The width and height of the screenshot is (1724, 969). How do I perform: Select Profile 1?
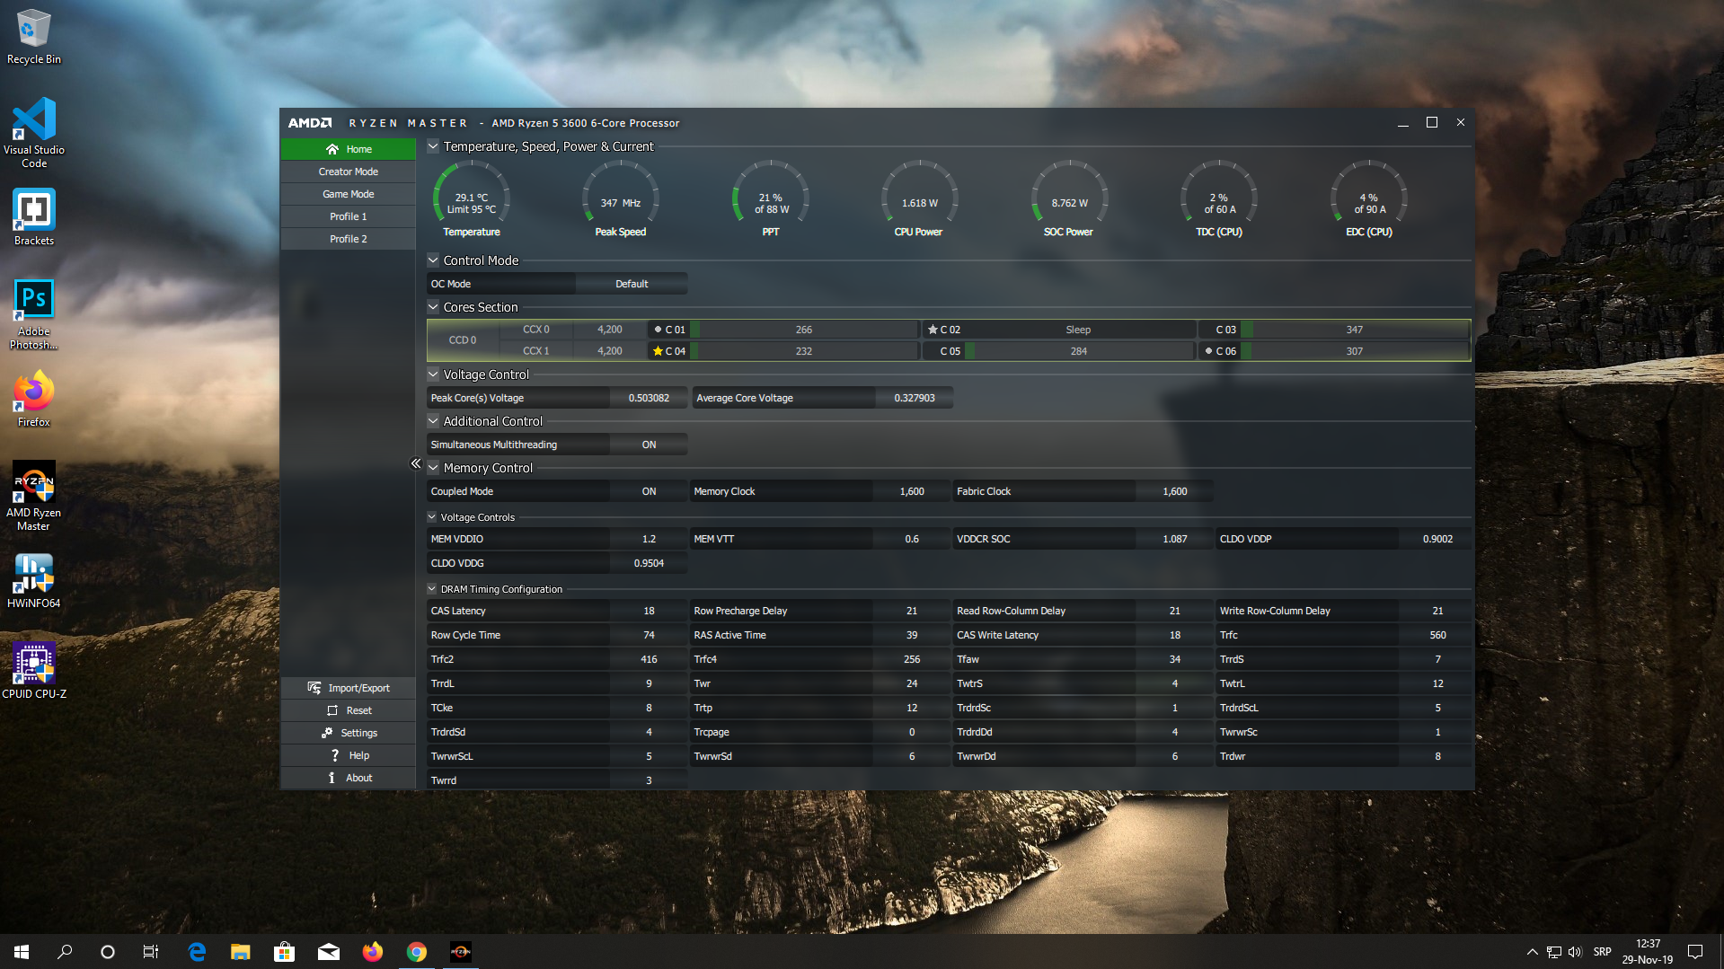click(349, 216)
